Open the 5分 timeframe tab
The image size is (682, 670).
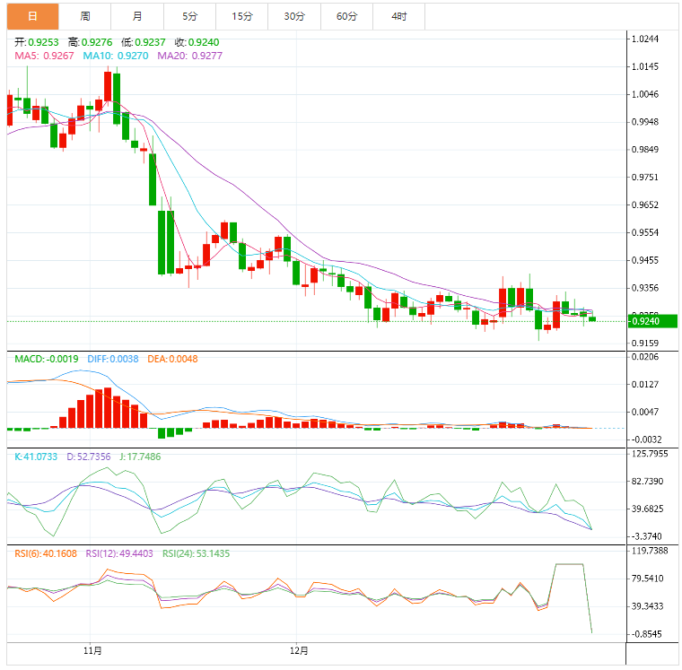[189, 16]
